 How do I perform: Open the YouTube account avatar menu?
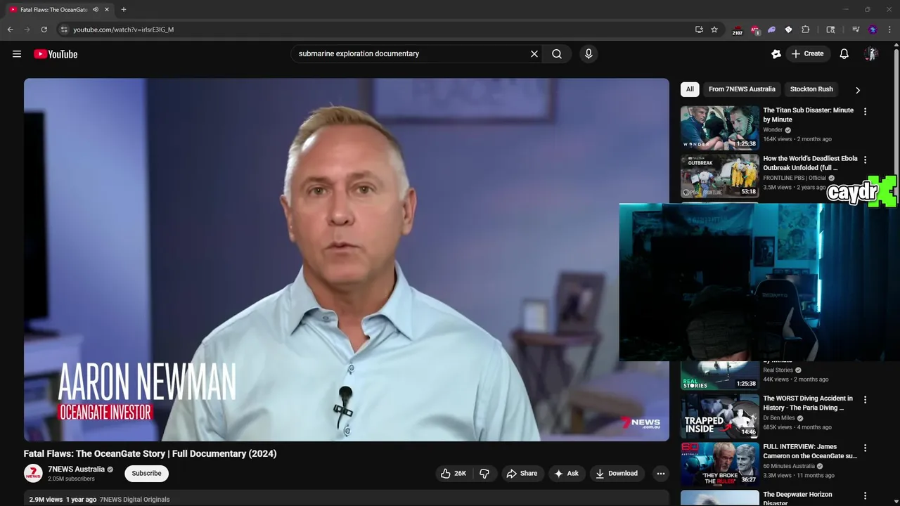pyautogui.click(x=871, y=54)
